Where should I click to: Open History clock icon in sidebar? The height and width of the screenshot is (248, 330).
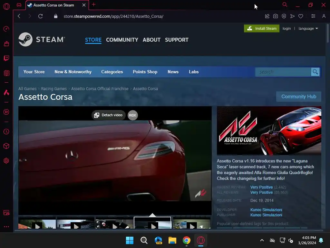pyautogui.click(x=6, y=132)
